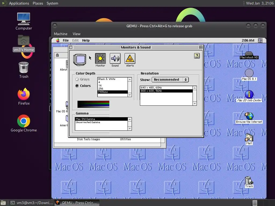Open the Show Recommended dropdown
This screenshot has height=206, width=275.
[170, 80]
